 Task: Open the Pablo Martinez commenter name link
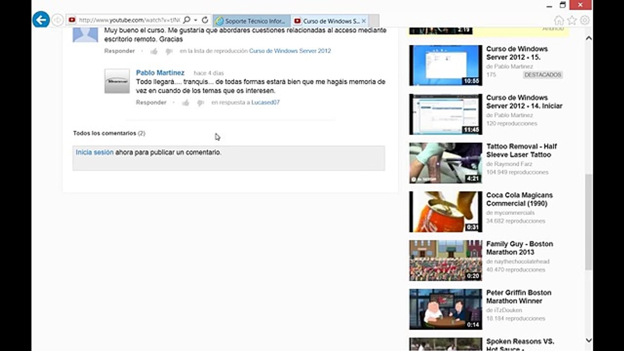click(x=160, y=73)
